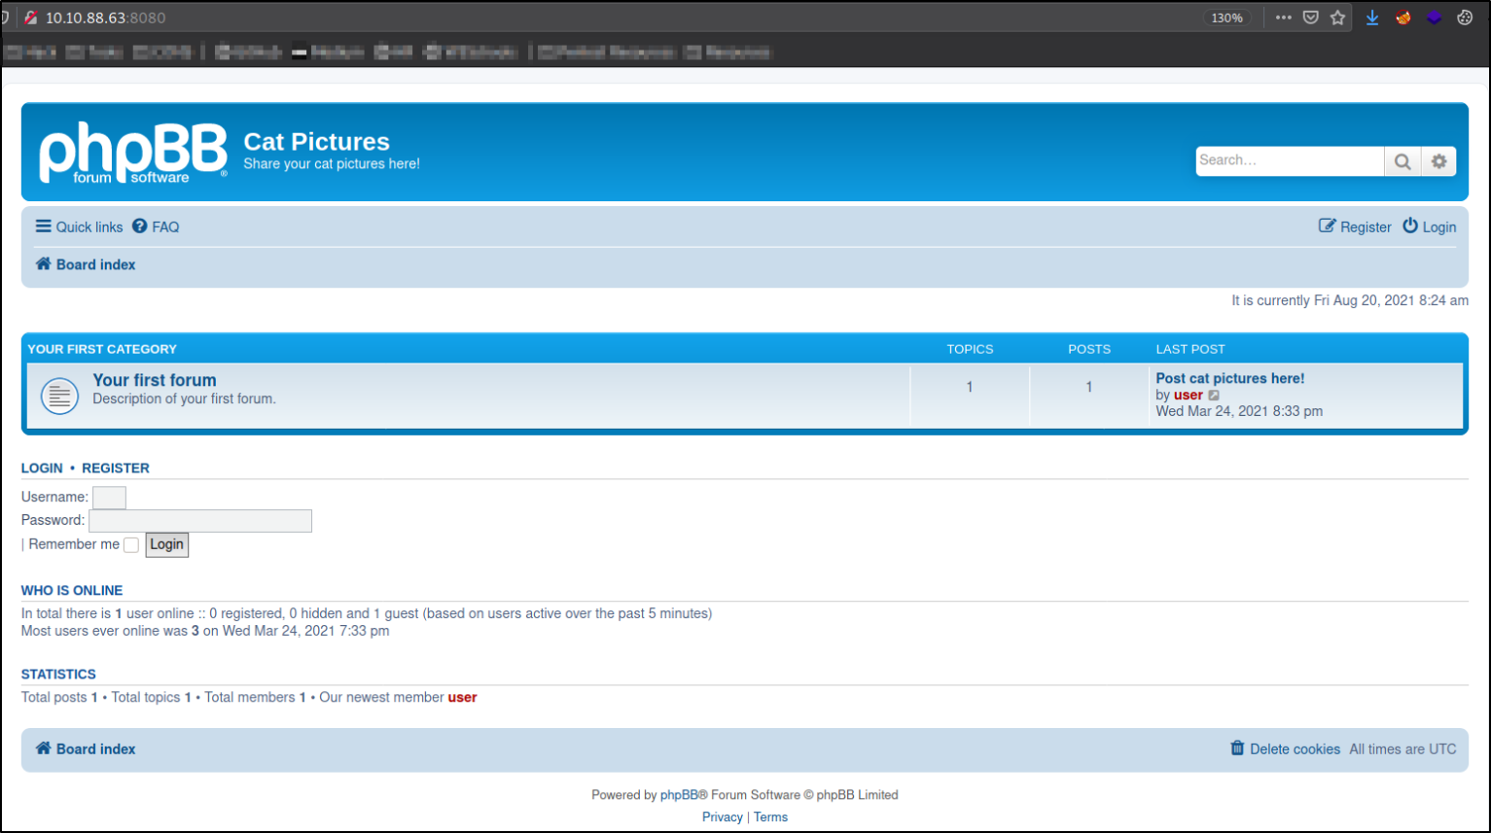Select the address bar URL 10.10.88.63:8080
The height and width of the screenshot is (833, 1491).
click(x=106, y=17)
